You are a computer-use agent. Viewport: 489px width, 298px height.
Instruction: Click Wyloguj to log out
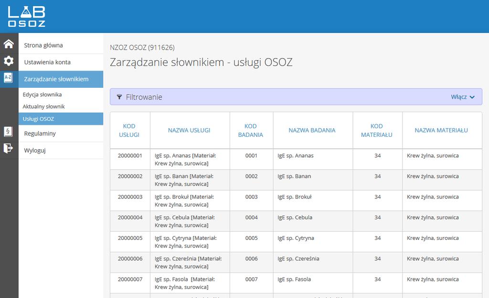coord(61,150)
